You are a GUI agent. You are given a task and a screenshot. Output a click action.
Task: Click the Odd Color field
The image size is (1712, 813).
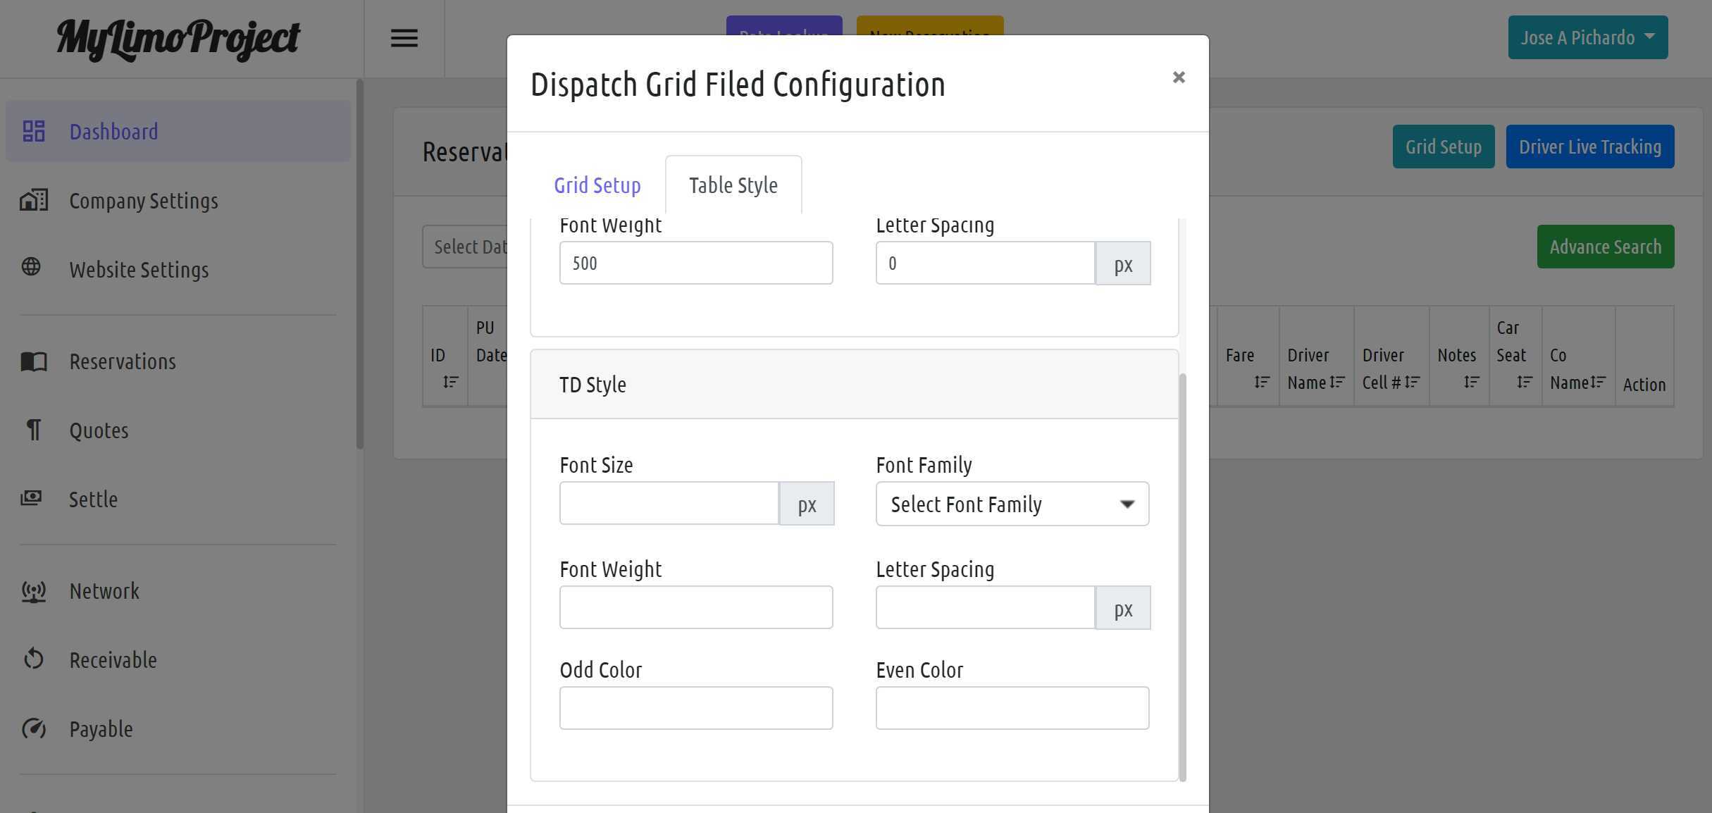(x=696, y=707)
